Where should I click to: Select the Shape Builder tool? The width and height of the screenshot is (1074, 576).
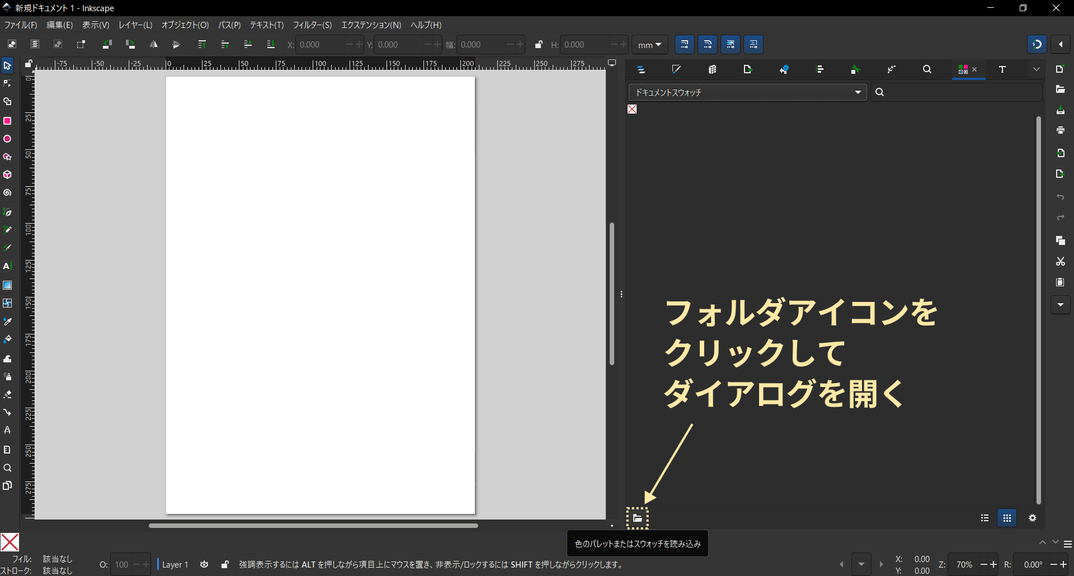click(7, 102)
